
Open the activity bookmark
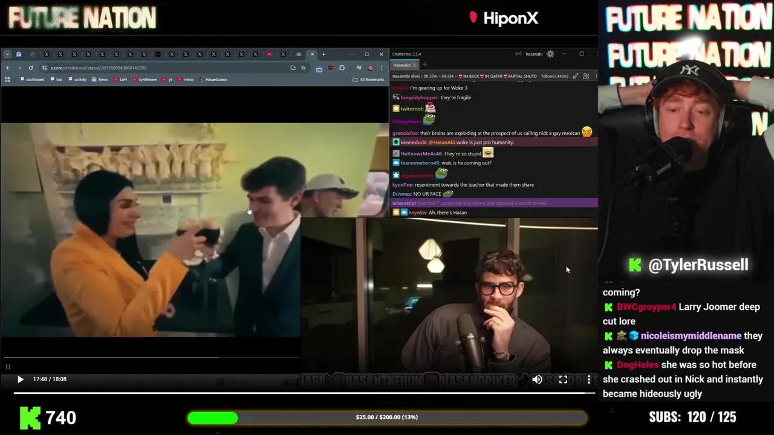point(77,80)
